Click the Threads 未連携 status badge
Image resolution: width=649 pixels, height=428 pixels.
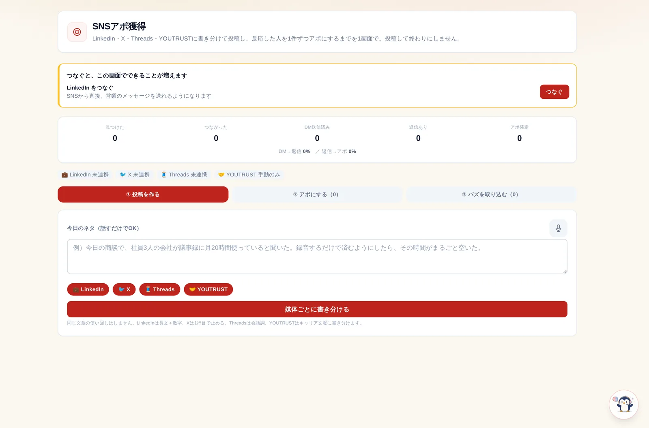click(184, 175)
